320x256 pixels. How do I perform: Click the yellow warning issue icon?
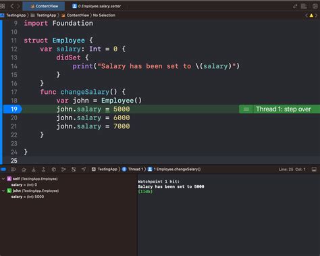pyautogui.click(x=311, y=16)
